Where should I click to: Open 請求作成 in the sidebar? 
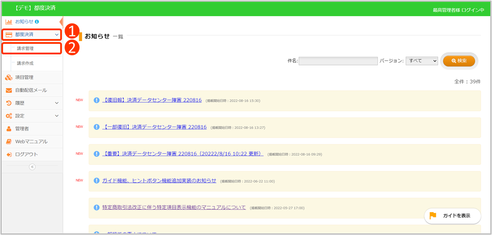point(25,64)
